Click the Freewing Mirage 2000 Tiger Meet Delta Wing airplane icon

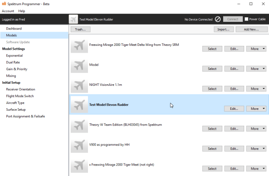[79, 45]
